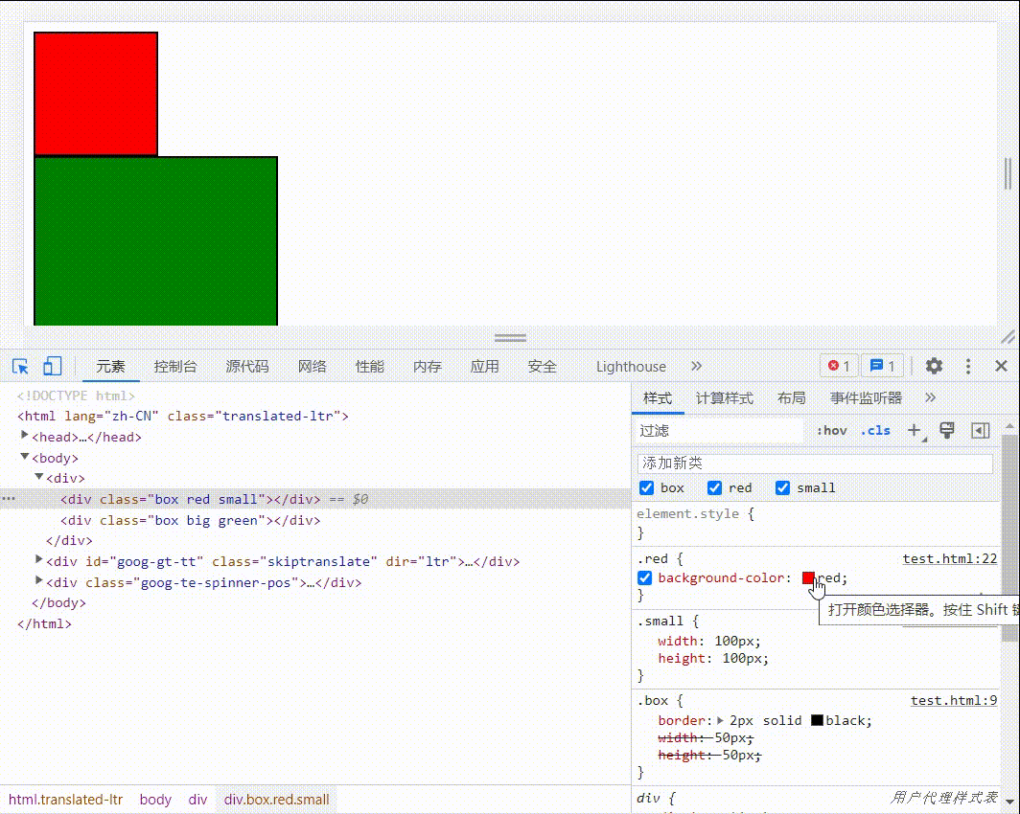Open the 应用 tab

485,367
